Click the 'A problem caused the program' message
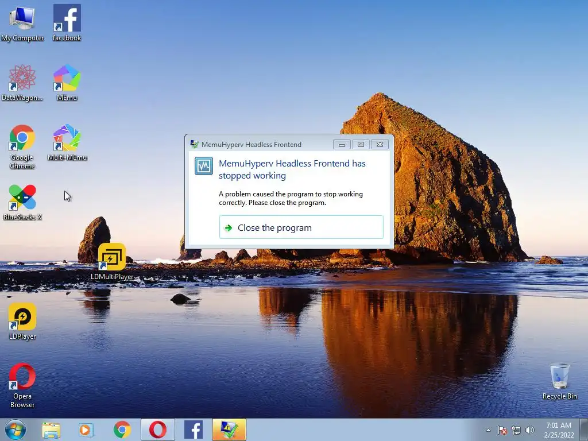The image size is (588, 441). (x=291, y=198)
